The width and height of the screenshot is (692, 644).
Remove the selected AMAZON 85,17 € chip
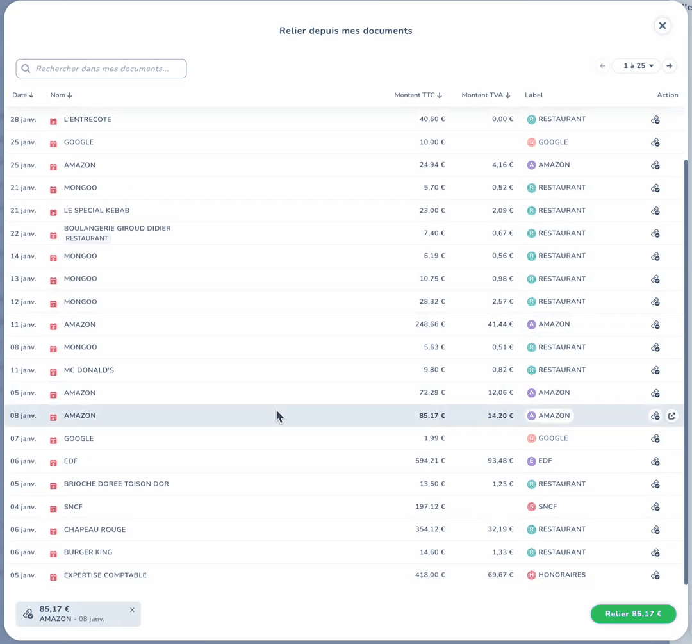pyautogui.click(x=132, y=610)
